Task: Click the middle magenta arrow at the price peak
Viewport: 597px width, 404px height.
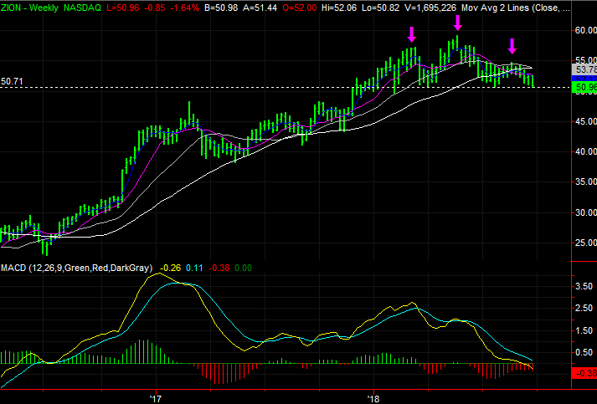Action: (457, 23)
